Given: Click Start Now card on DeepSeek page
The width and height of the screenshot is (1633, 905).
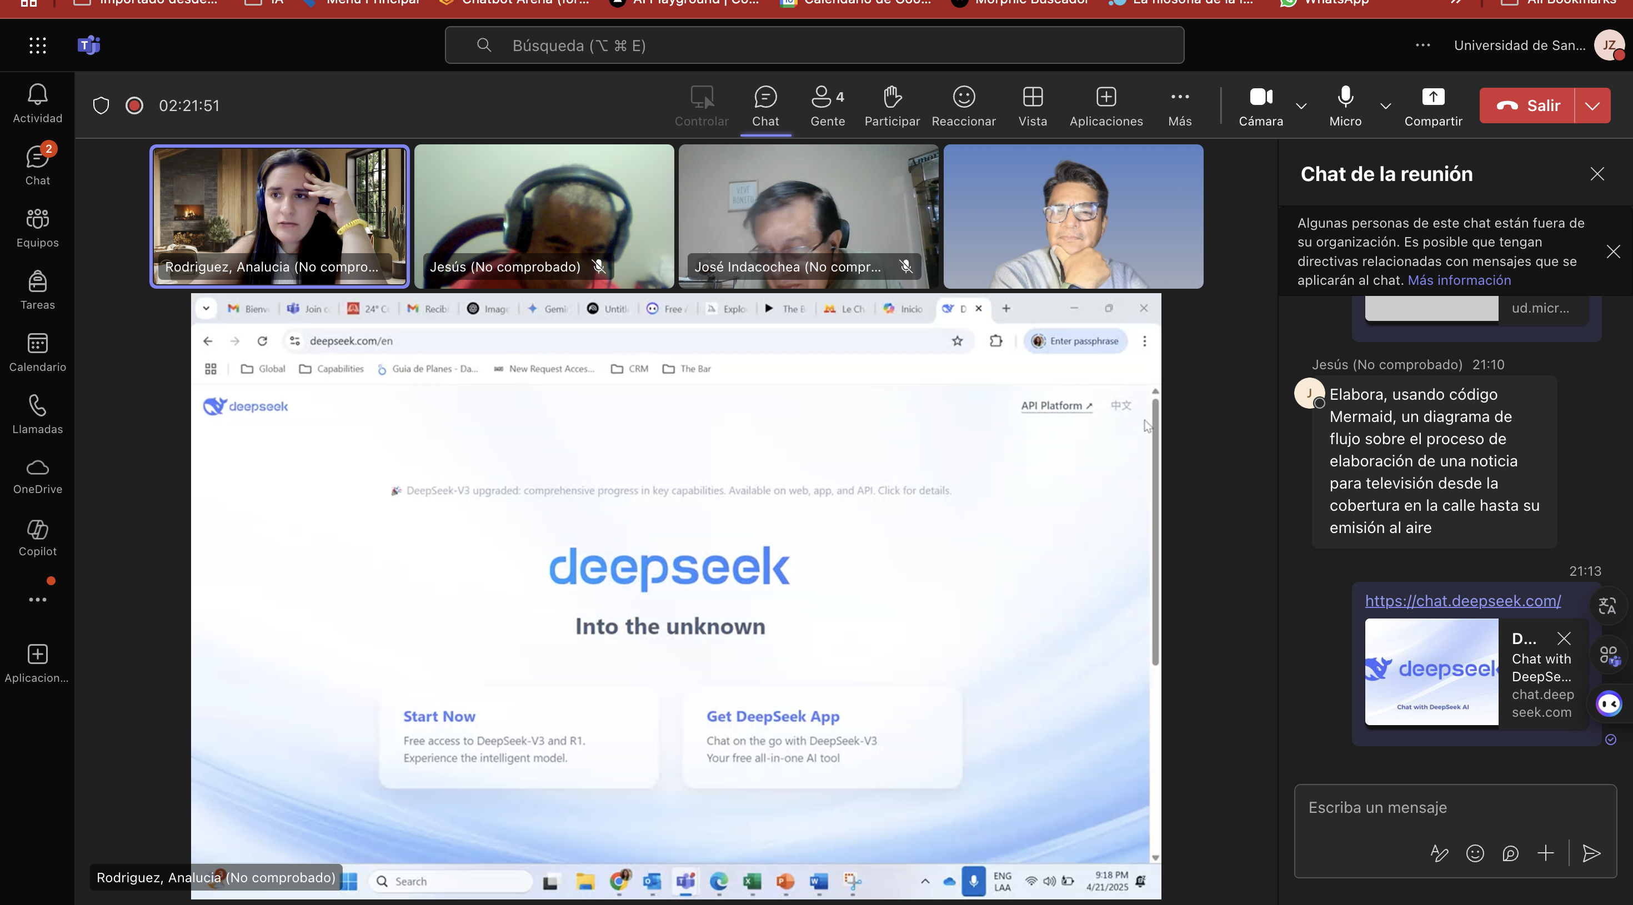Looking at the screenshot, I should [519, 737].
